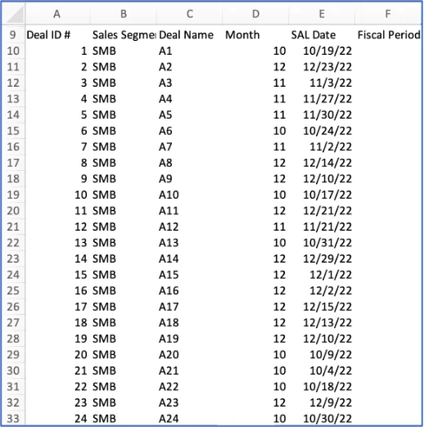424x427 pixels.
Task: Select the date cell 10/31/22
Action: (x=322, y=243)
